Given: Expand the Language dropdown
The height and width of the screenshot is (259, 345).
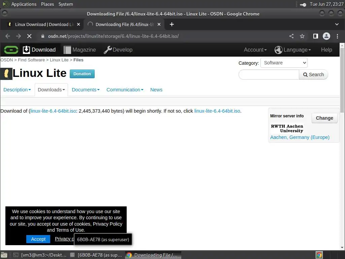Looking at the screenshot, I should point(293,50).
